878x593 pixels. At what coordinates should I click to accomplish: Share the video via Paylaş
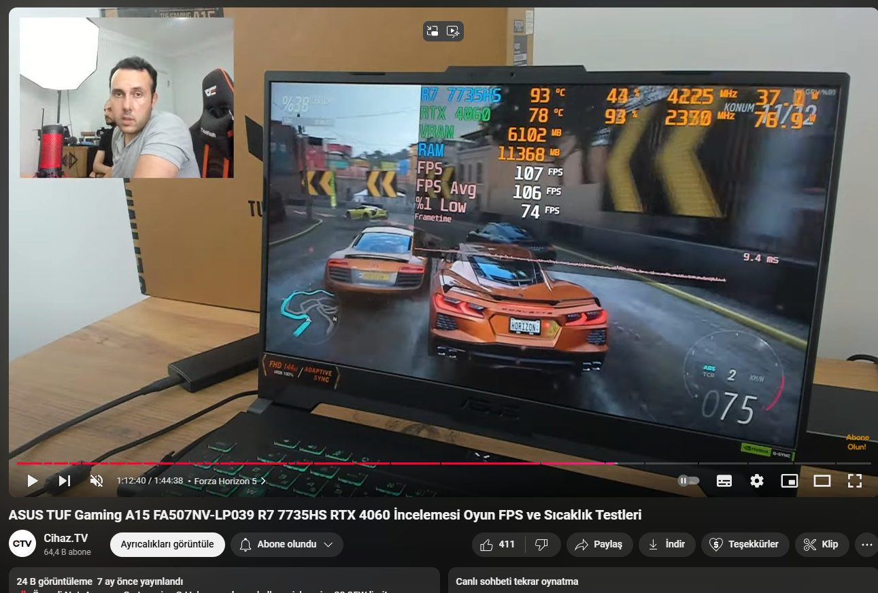tap(598, 545)
